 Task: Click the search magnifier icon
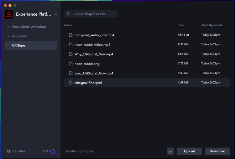[x=68, y=14]
